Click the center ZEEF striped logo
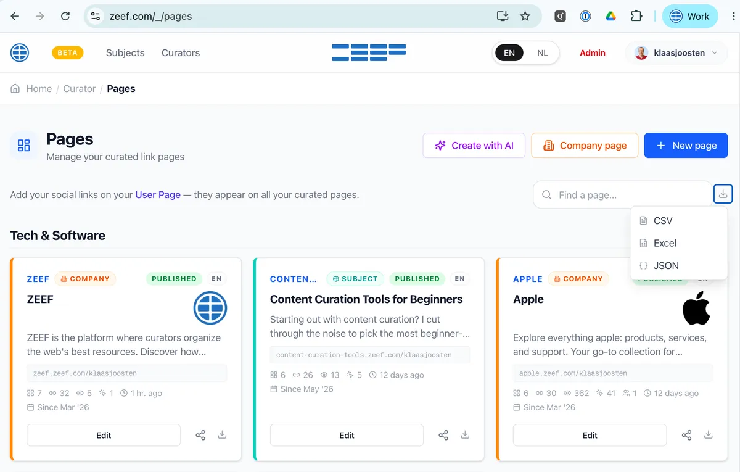Screen dimensions: 740x472 369,52
